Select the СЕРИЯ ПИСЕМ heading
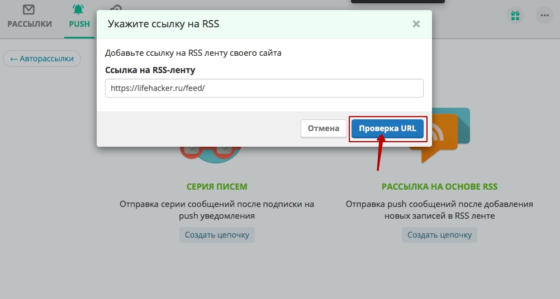Viewport: 560px width, 299px height. pos(217,187)
